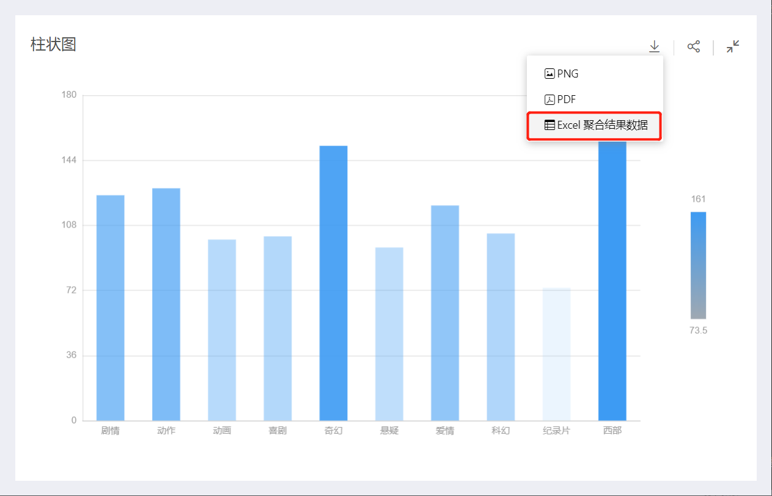Select Excel 聚合结果数据 export option
Viewport: 772px width, 496px height.
click(x=595, y=125)
